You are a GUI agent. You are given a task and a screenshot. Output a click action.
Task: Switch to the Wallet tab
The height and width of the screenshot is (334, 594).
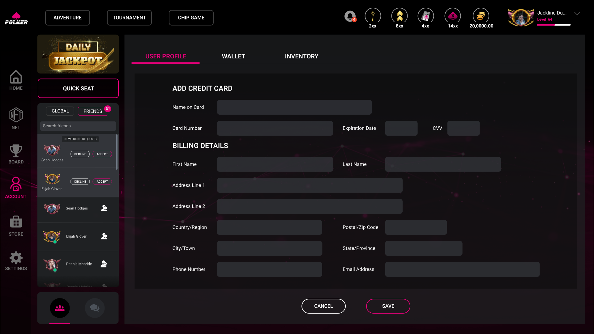[x=233, y=56]
